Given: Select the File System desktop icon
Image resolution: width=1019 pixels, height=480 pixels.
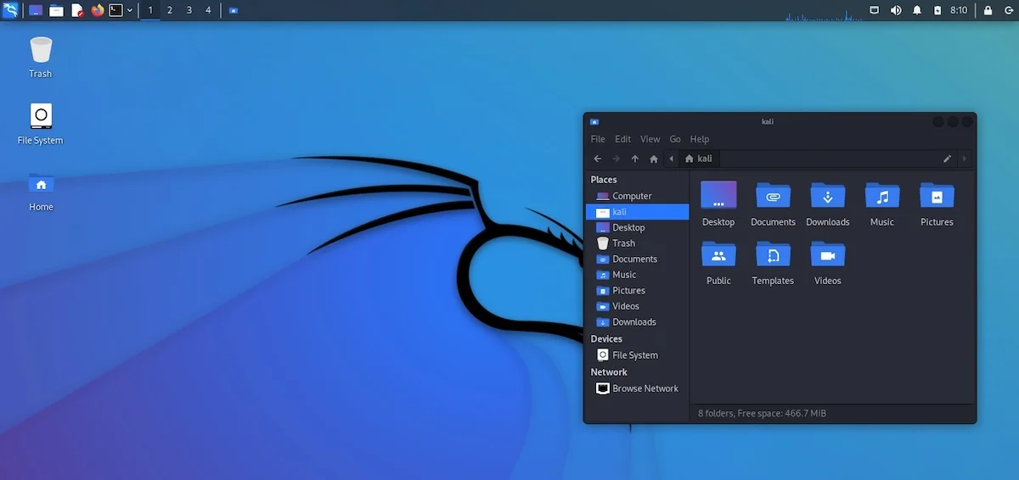Looking at the screenshot, I should coord(41,124).
